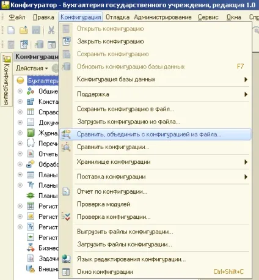The height and width of the screenshot is (280, 259).
Task: Click the Cut scissors toolbar icon
Action: coord(51,31)
